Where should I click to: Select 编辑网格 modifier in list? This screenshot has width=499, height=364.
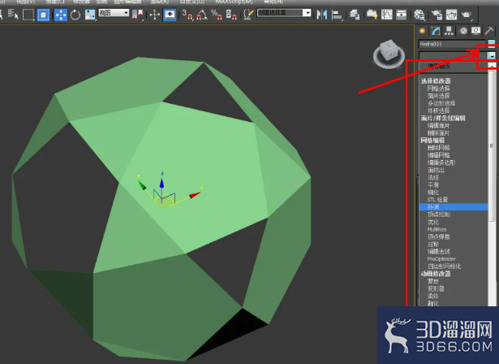tap(438, 155)
